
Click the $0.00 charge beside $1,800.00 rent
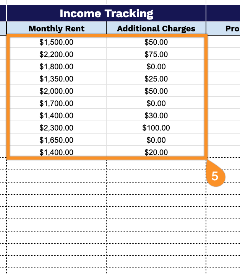(156, 67)
